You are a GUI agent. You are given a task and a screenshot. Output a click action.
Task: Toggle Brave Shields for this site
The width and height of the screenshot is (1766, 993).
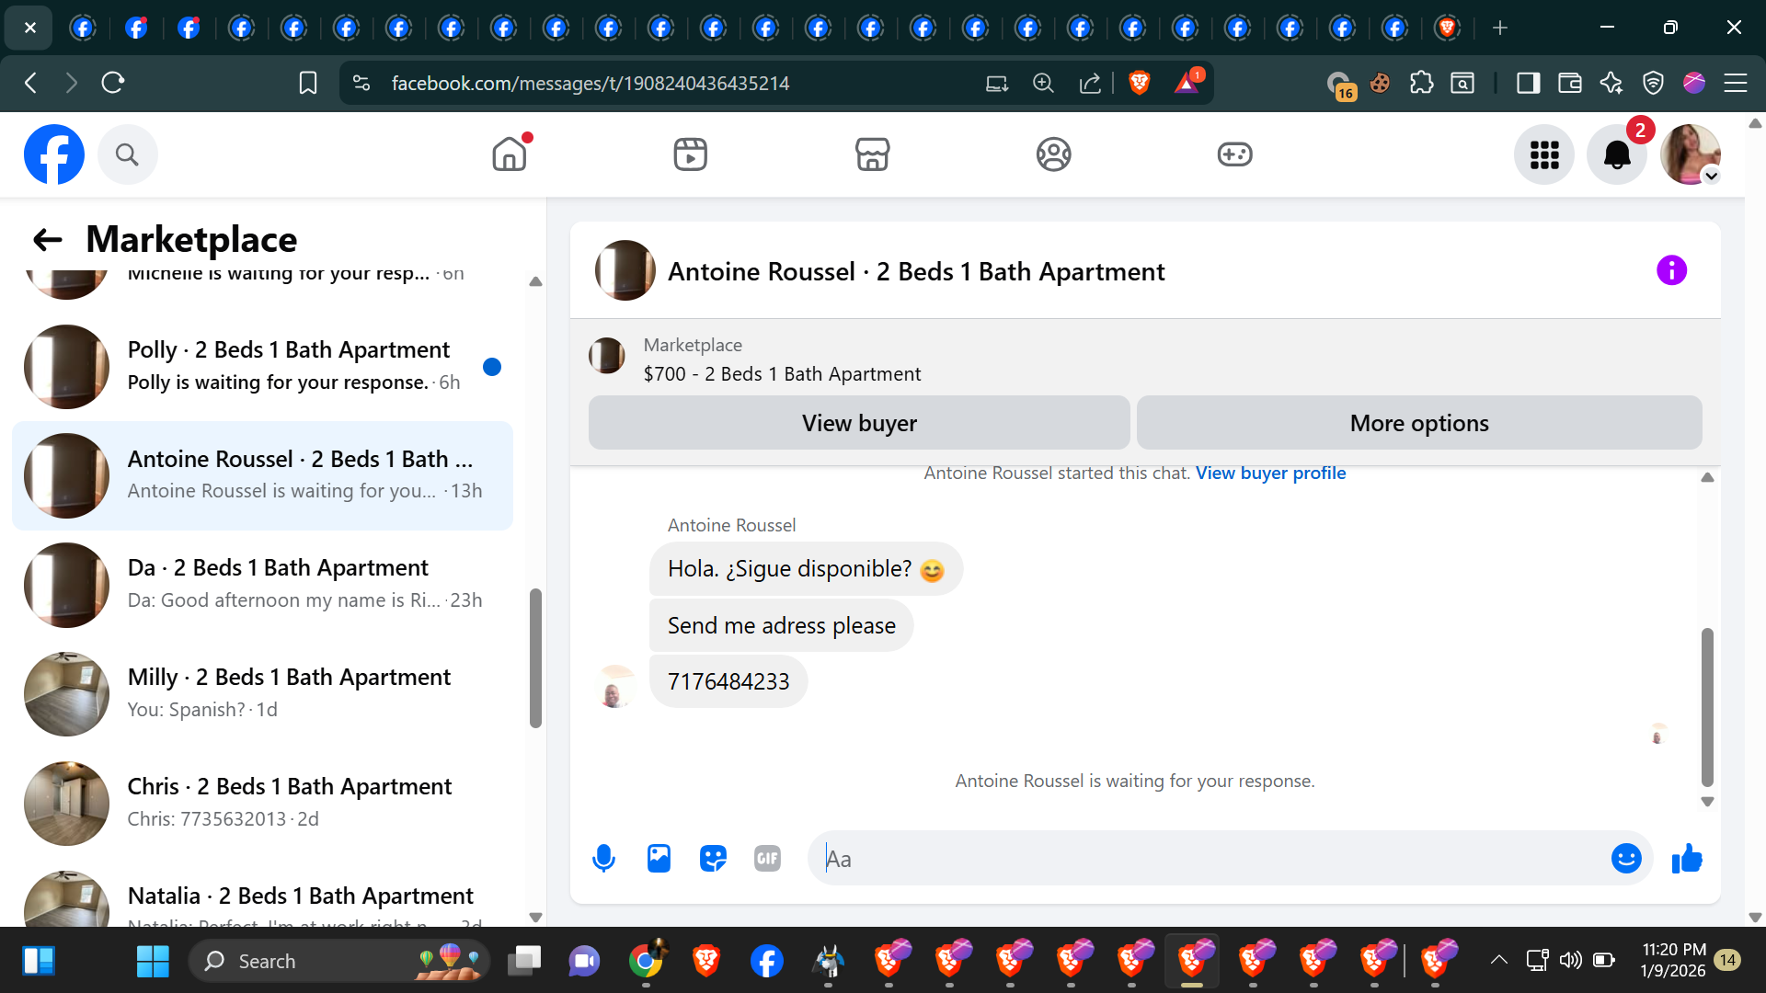tap(1139, 83)
